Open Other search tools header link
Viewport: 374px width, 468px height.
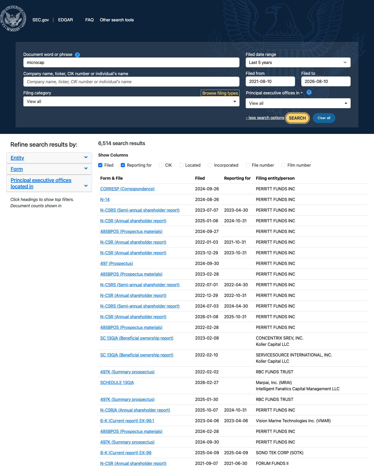117,20
